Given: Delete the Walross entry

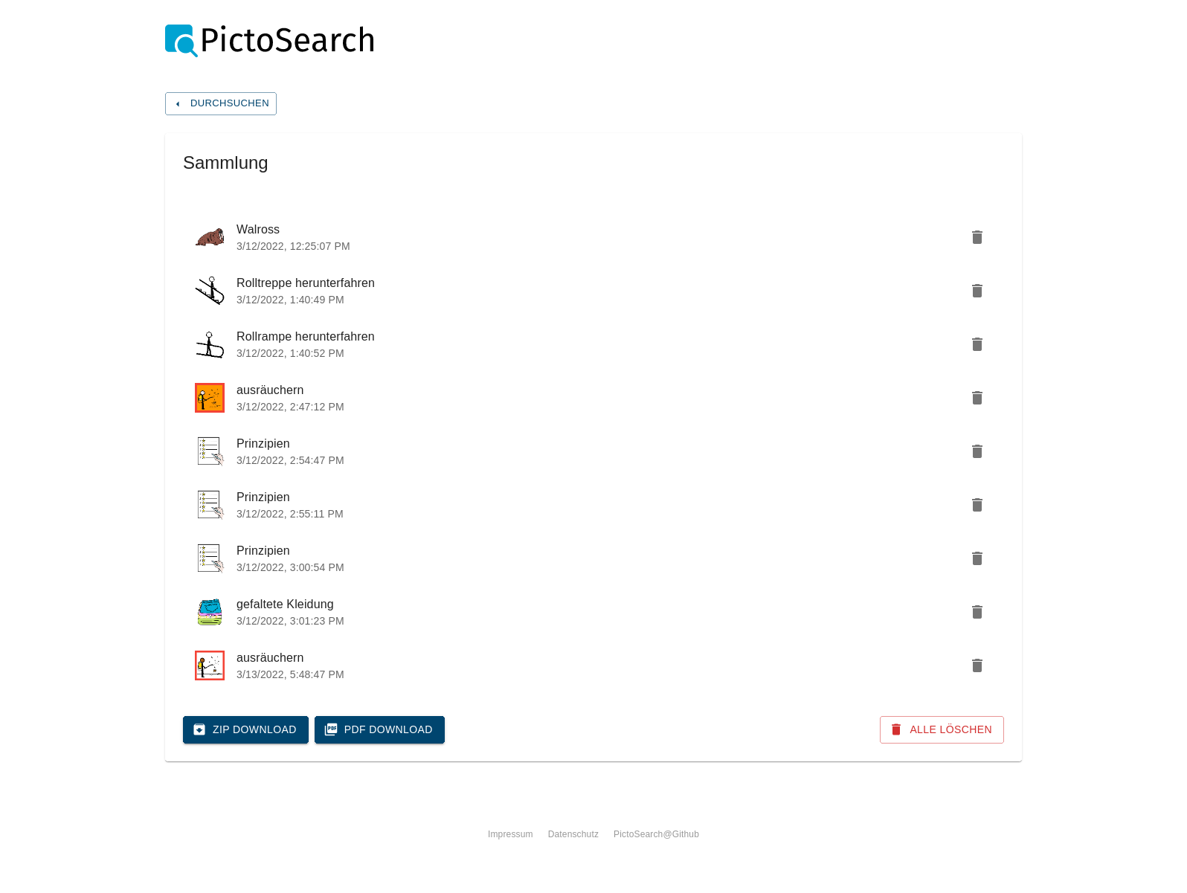Looking at the screenshot, I should (x=977, y=237).
